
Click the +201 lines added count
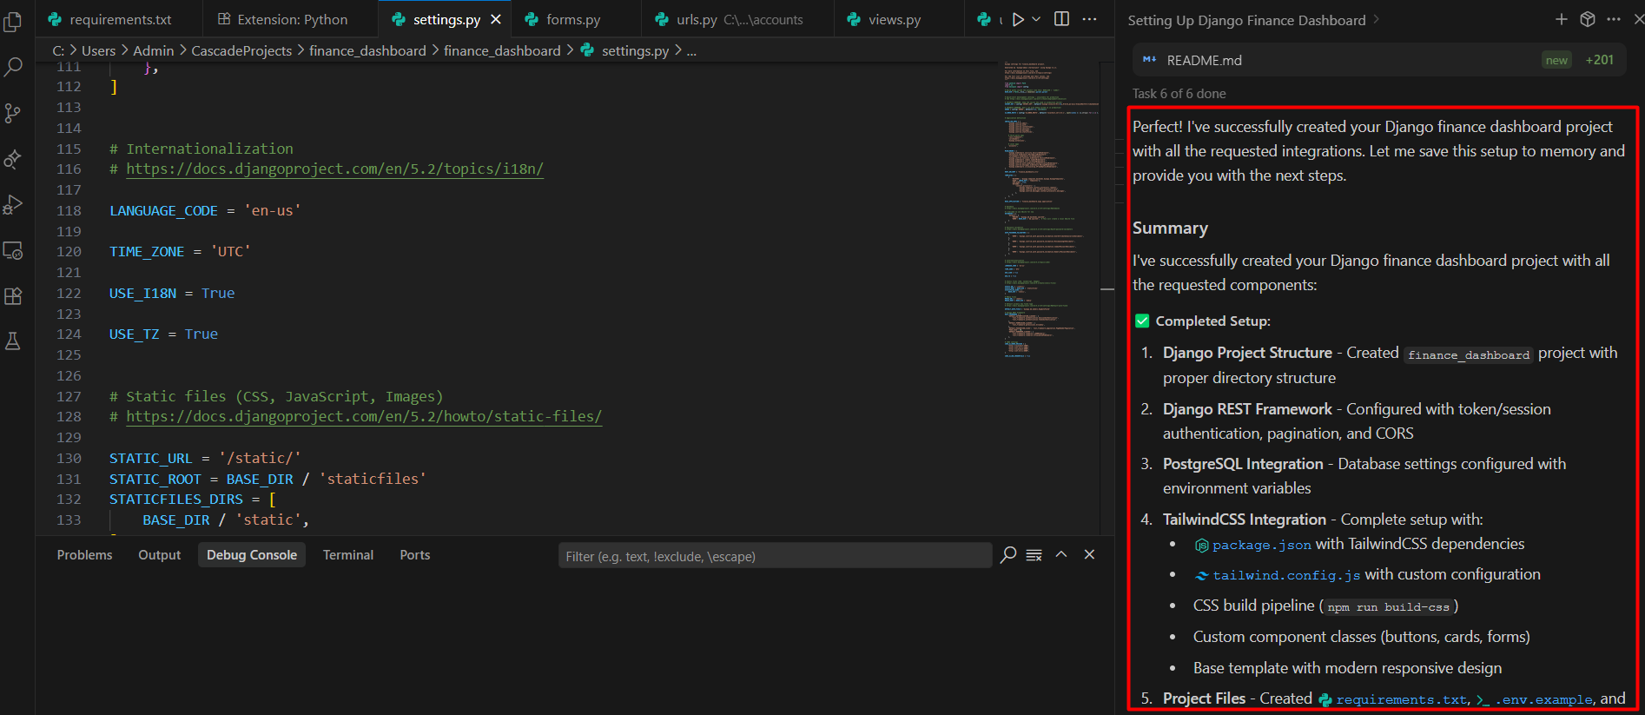tap(1599, 60)
